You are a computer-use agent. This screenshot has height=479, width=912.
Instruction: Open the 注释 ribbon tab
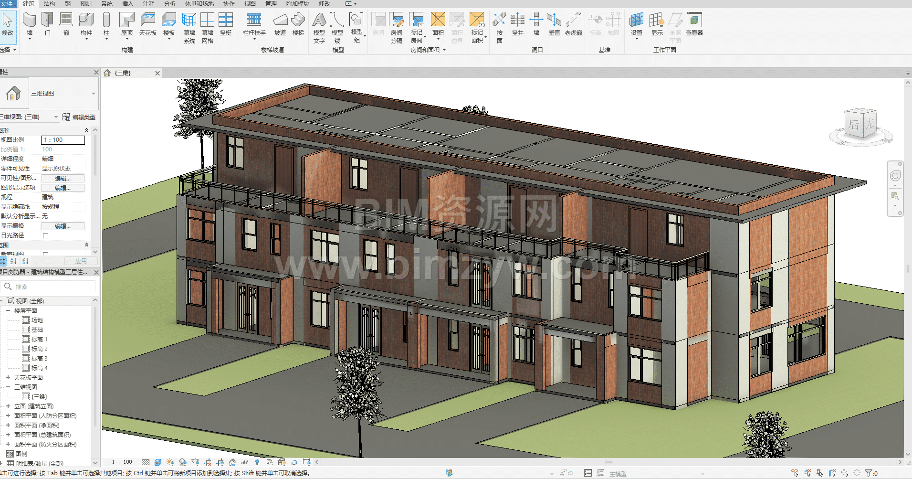pyautogui.click(x=148, y=4)
